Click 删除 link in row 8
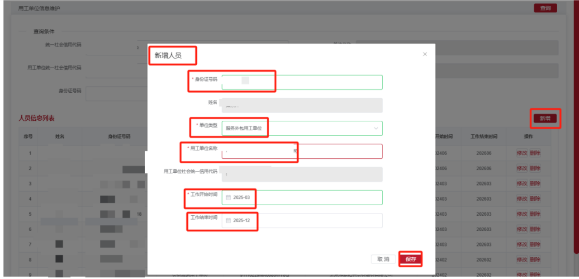Viewport: 579px width, 279px height. tap(535, 260)
